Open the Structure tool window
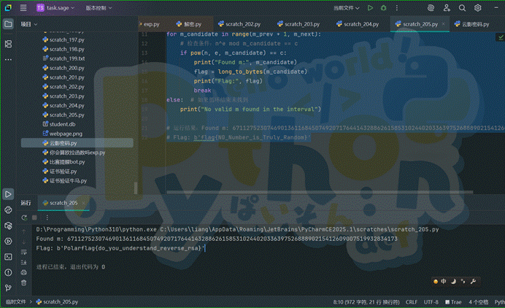 8,44
